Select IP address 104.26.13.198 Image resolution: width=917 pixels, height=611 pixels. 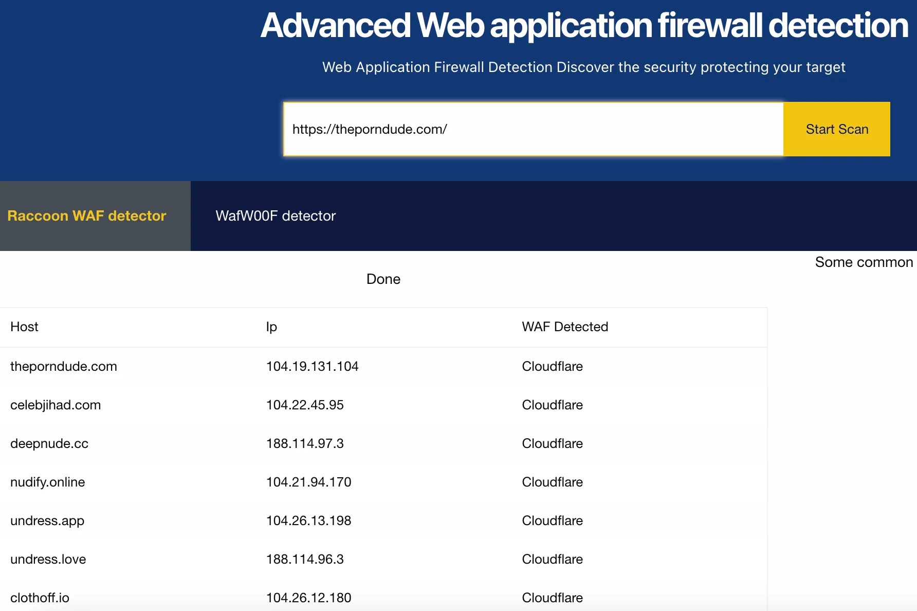(x=309, y=520)
